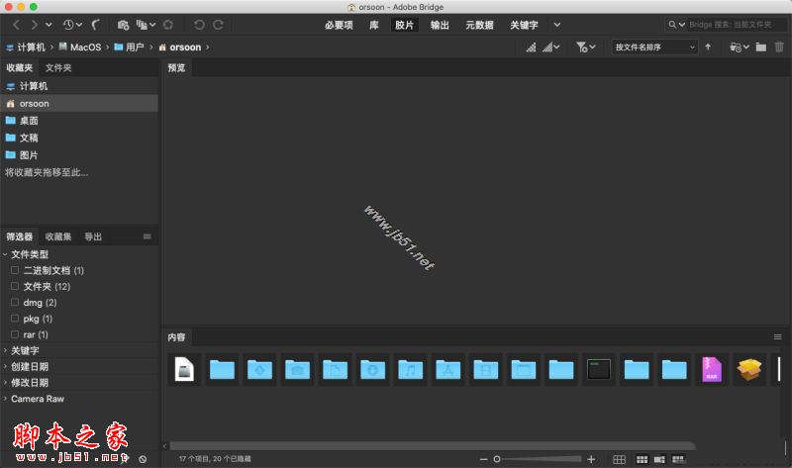The height and width of the screenshot is (468, 792).
Task: Click the new folder icon
Action: tap(761, 47)
